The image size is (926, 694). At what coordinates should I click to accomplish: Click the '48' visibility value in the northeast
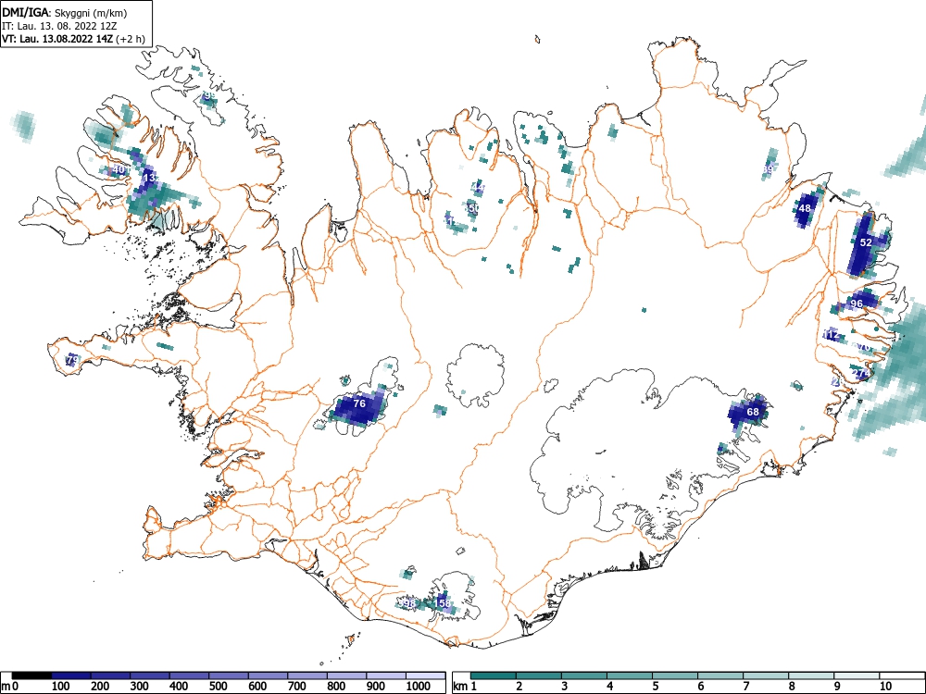805,208
